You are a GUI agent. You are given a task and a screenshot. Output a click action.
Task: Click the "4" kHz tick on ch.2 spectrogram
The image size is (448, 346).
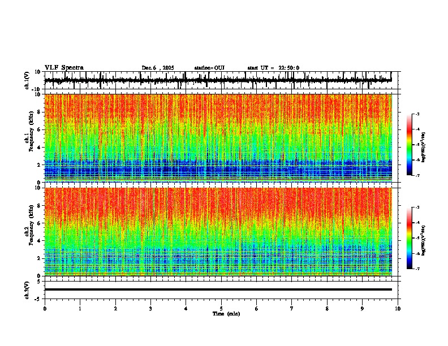[x=40, y=241]
